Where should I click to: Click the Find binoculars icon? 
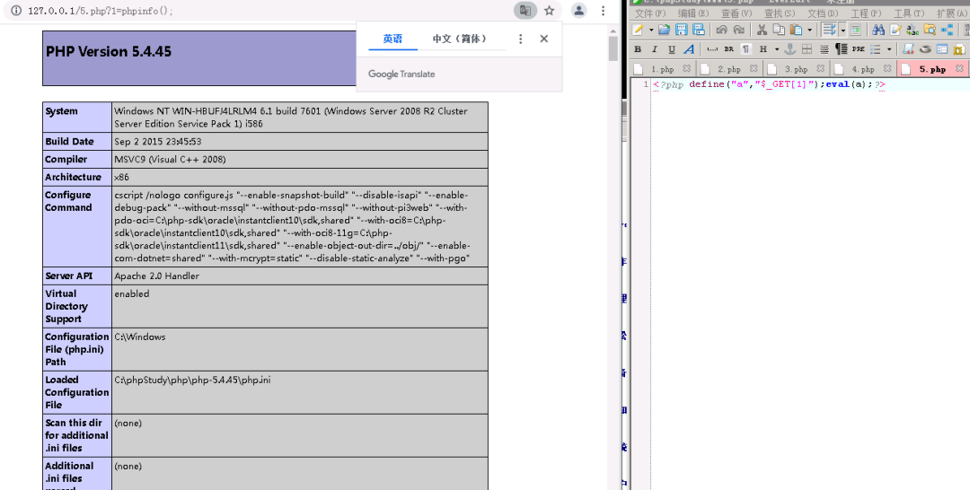(878, 30)
